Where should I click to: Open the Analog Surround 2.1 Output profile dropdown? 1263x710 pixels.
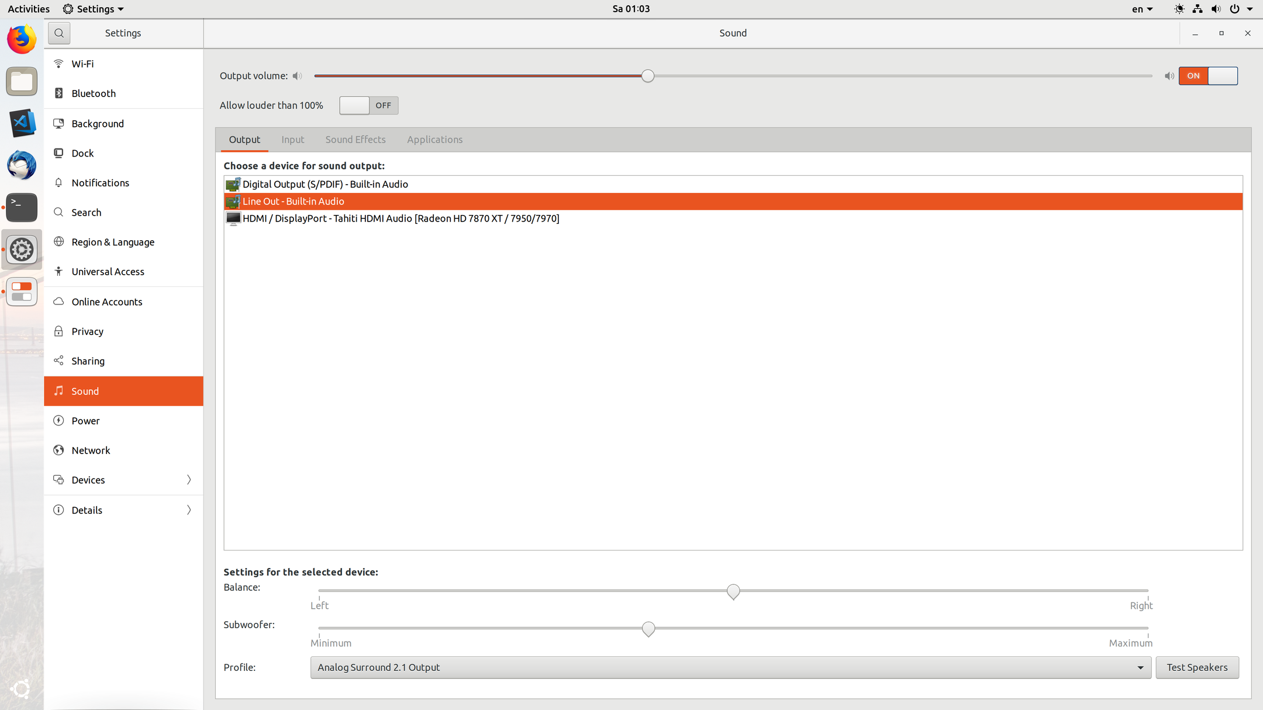click(730, 667)
